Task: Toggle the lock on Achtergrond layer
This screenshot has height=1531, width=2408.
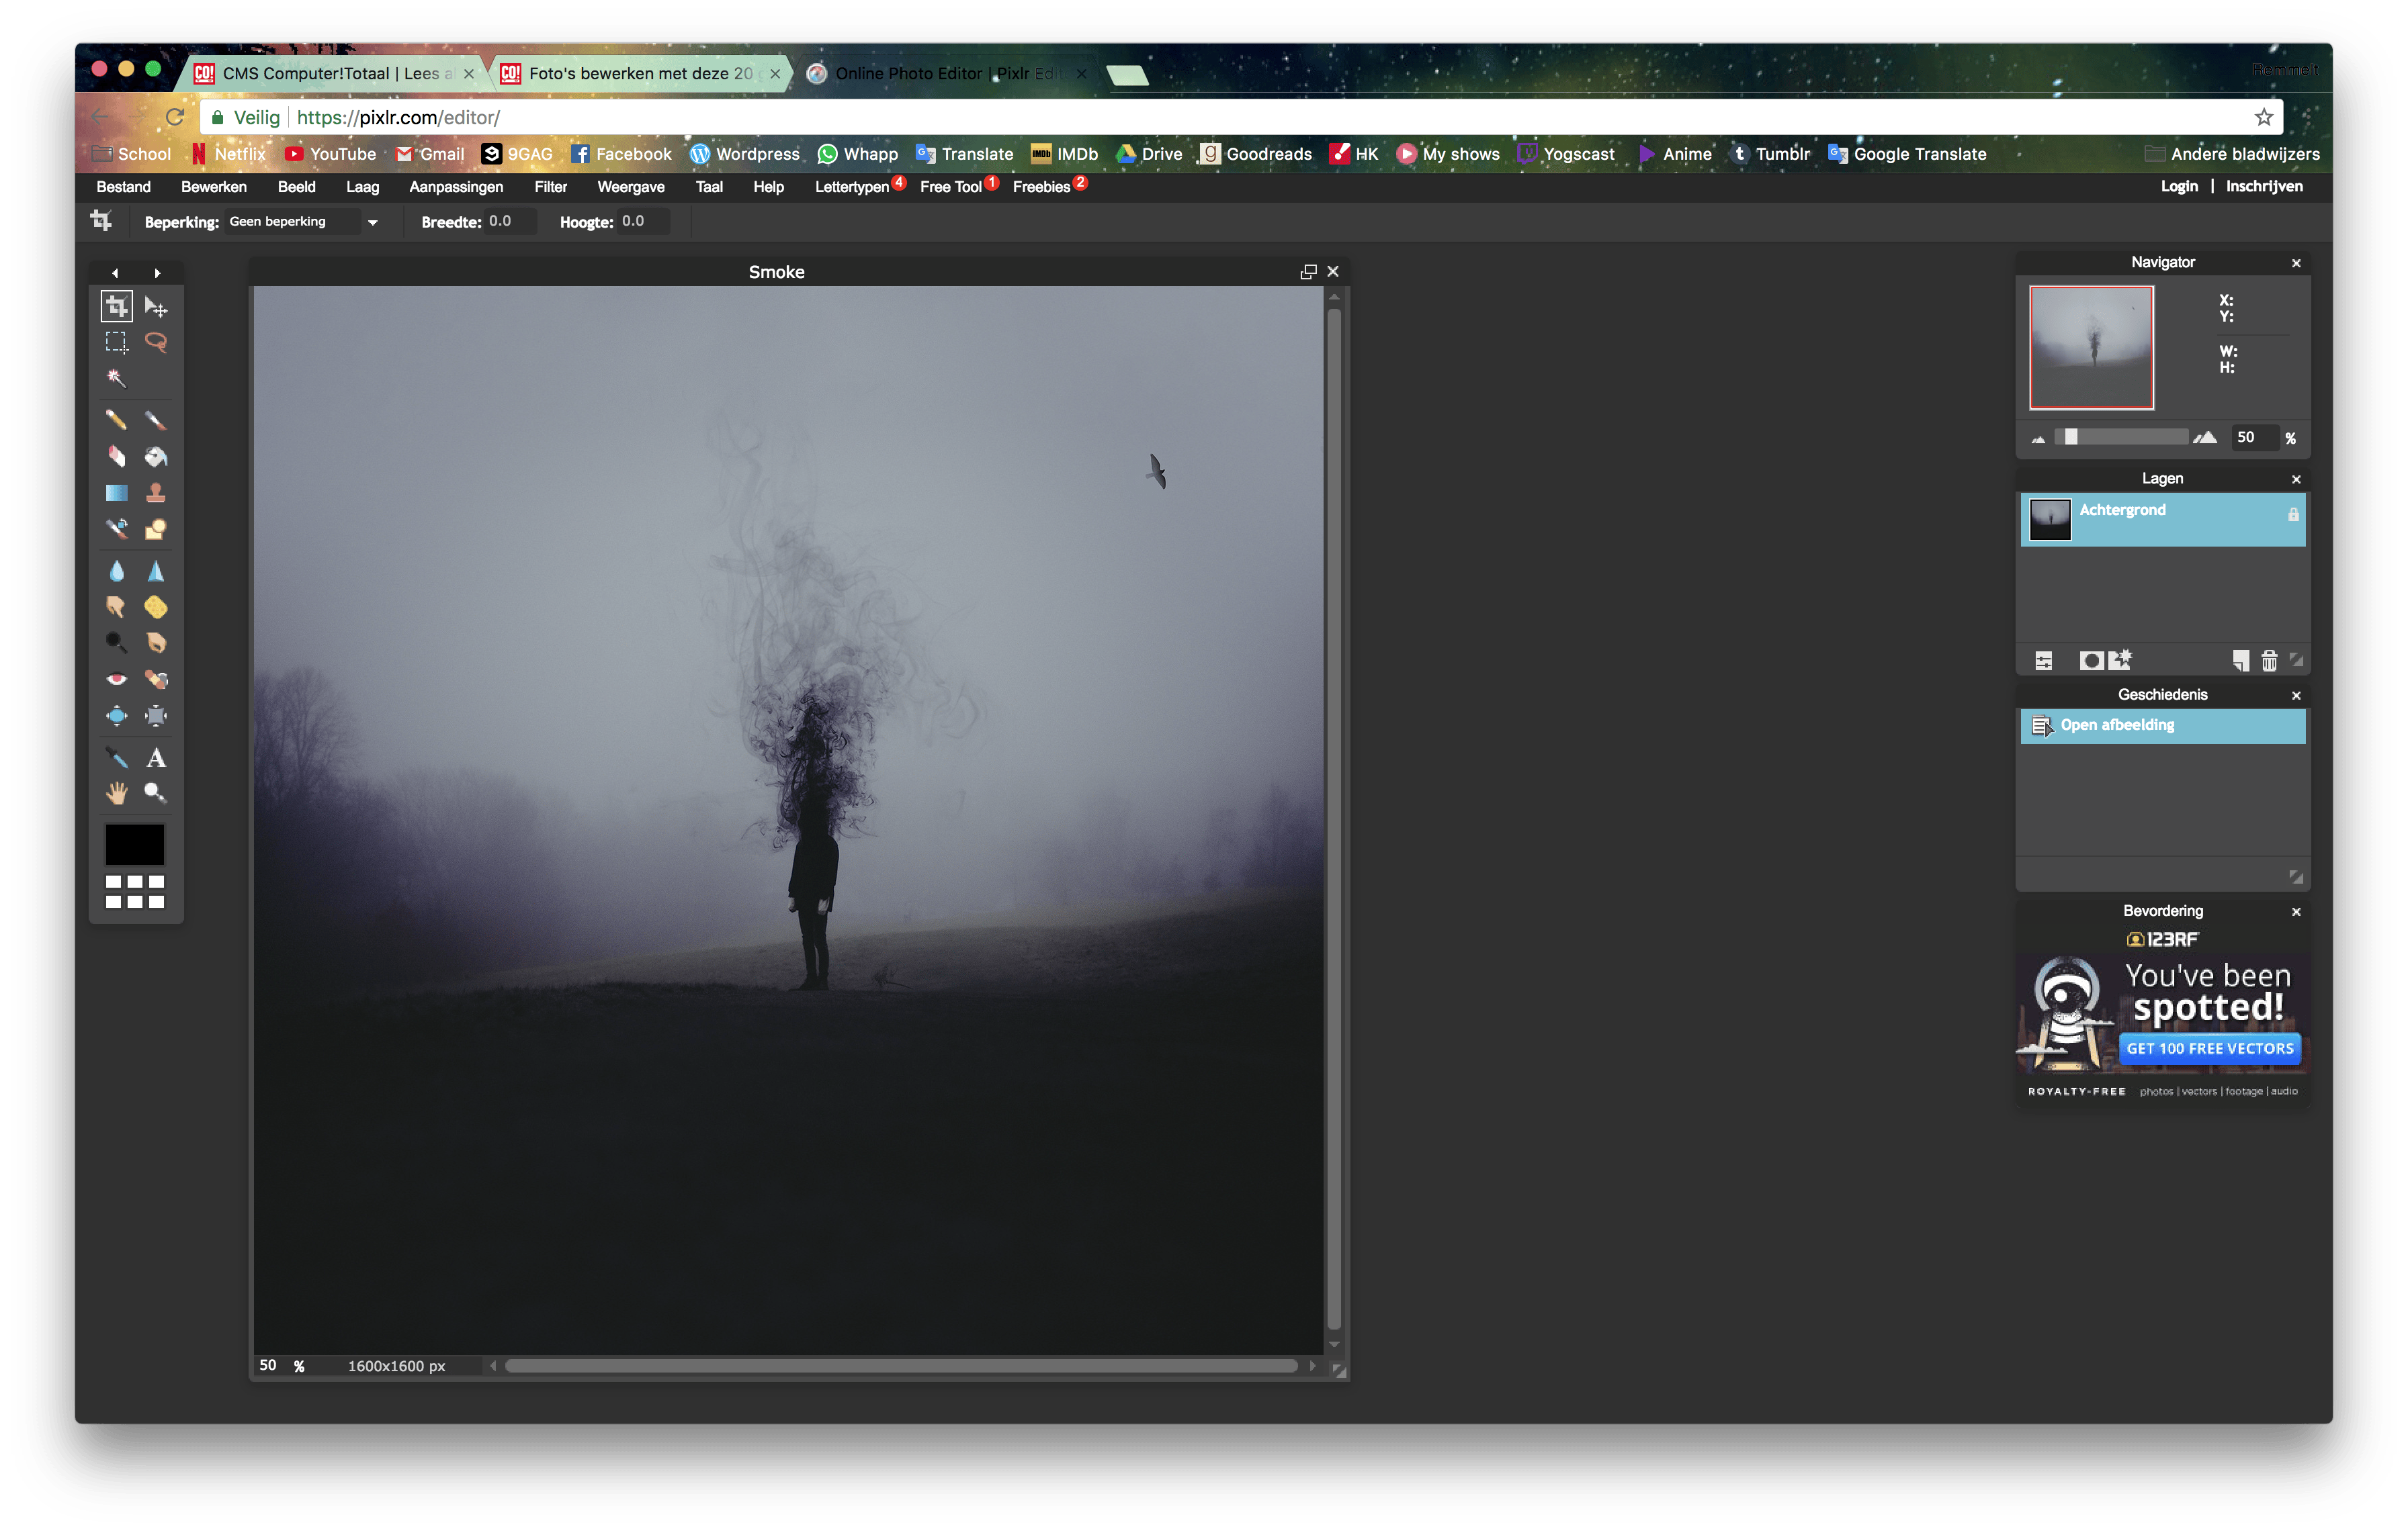Action: 2293,514
